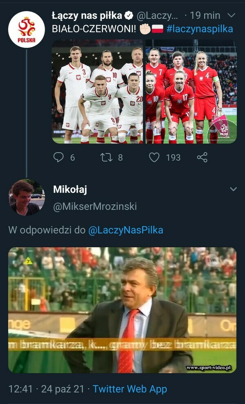Click the reply speech bubble icon

click(x=58, y=157)
